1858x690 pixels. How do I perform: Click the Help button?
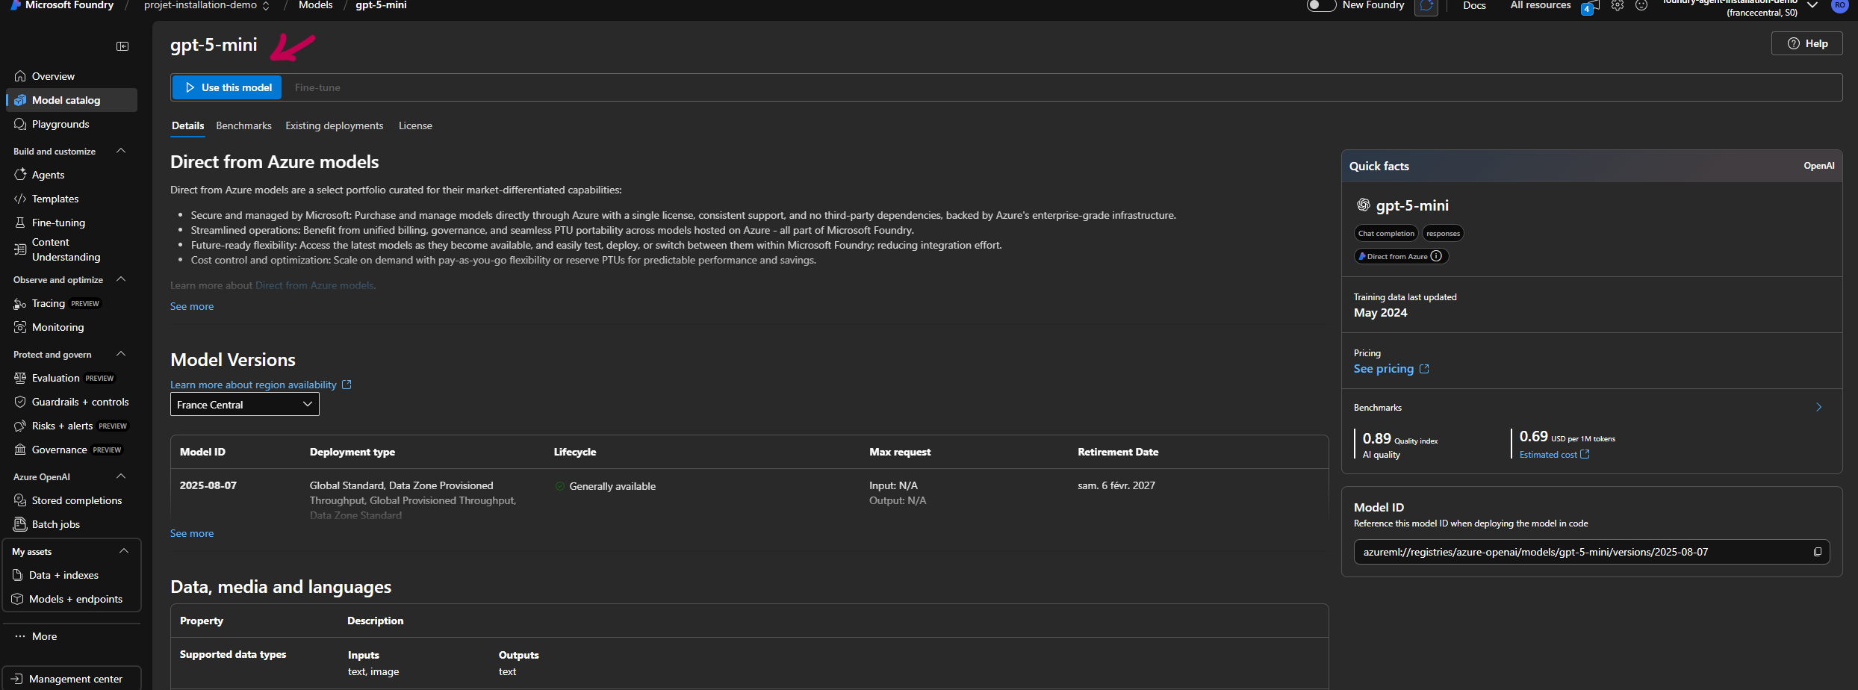pyautogui.click(x=1806, y=43)
